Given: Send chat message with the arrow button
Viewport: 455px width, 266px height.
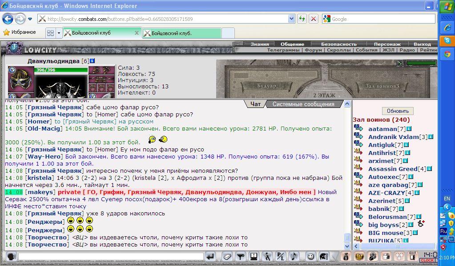Looking at the screenshot, I should pos(210,256).
